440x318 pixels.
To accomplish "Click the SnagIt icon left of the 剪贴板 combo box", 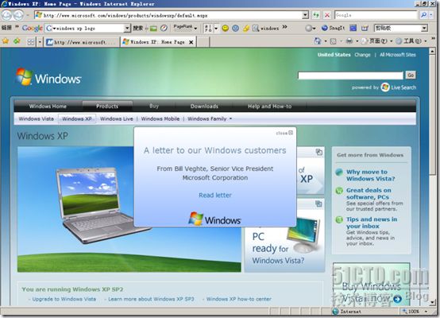I will pos(365,28).
